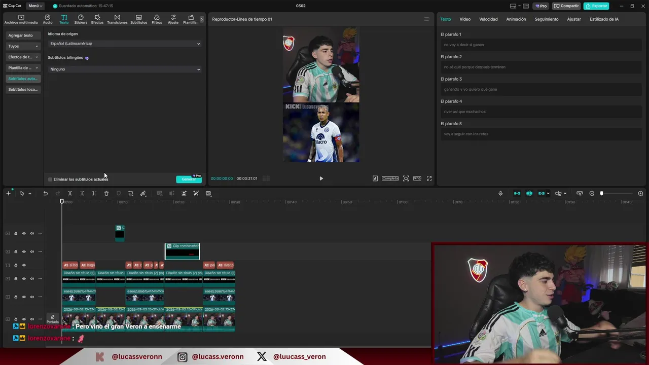
Task: Expand Plantilla de texto category
Action: (x=23, y=68)
